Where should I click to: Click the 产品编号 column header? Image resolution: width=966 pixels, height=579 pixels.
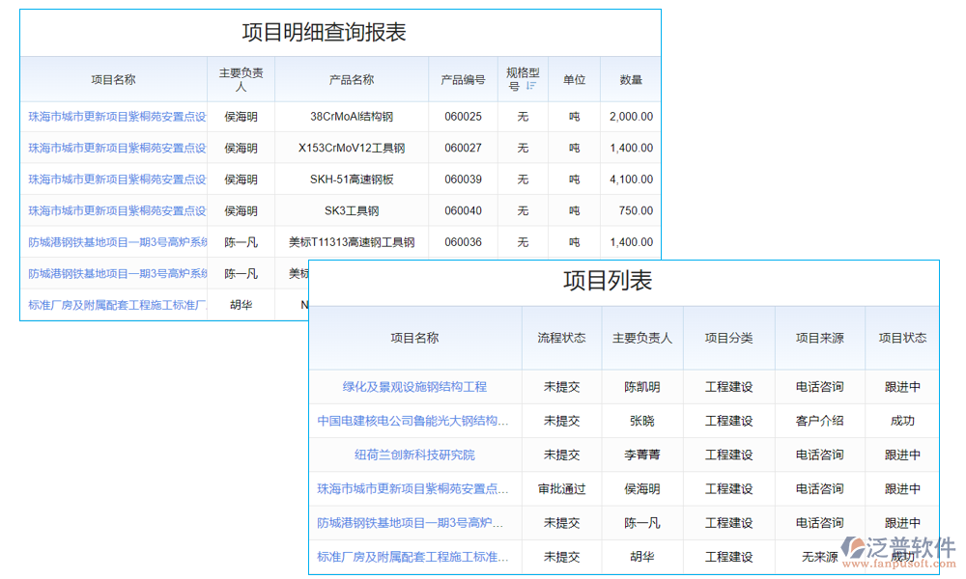[x=462, y=80]
